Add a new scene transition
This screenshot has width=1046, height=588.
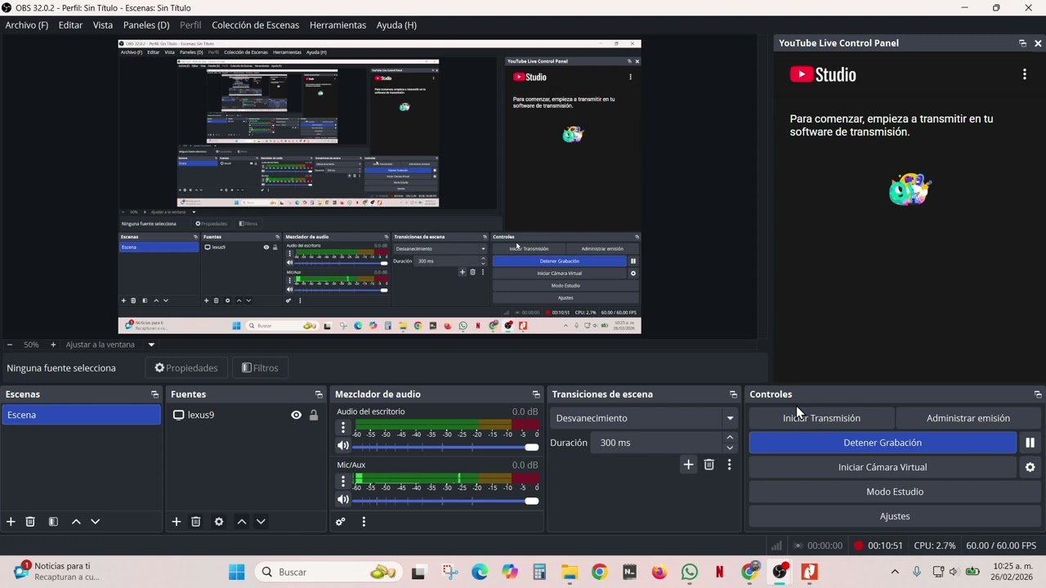click(688, 465)
